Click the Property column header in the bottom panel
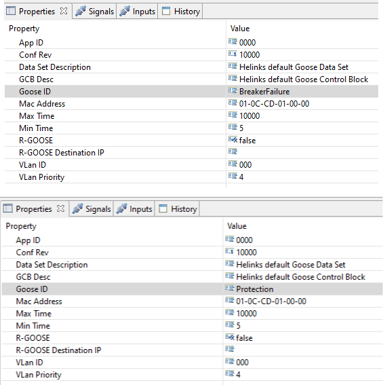383x385 pixels. [x=21, y=226]
